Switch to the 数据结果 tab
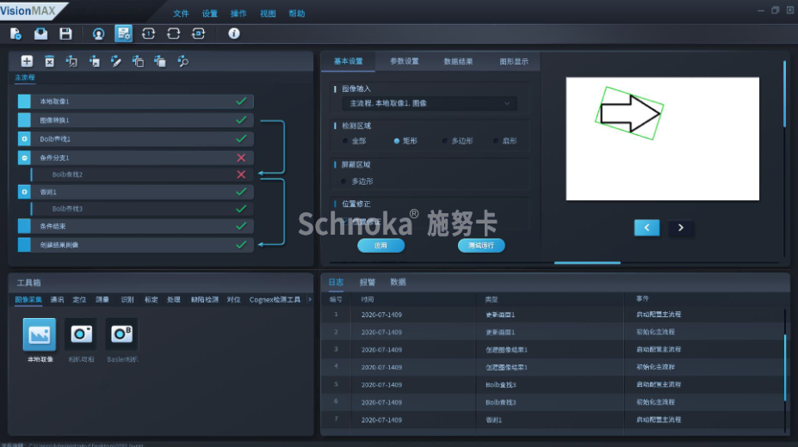This screenshot has width=798, height=447. click(459, 62)
